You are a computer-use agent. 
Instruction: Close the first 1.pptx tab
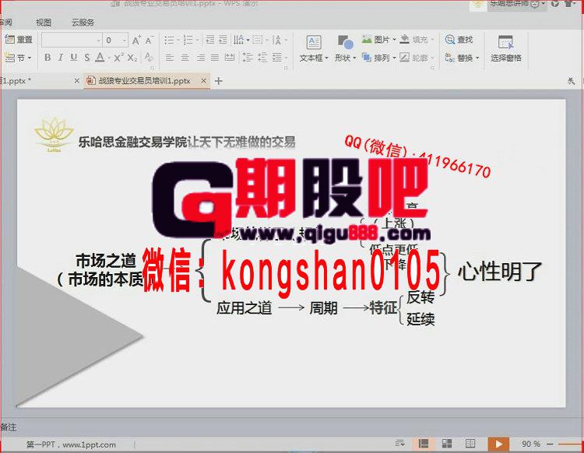tap(77, 81)
